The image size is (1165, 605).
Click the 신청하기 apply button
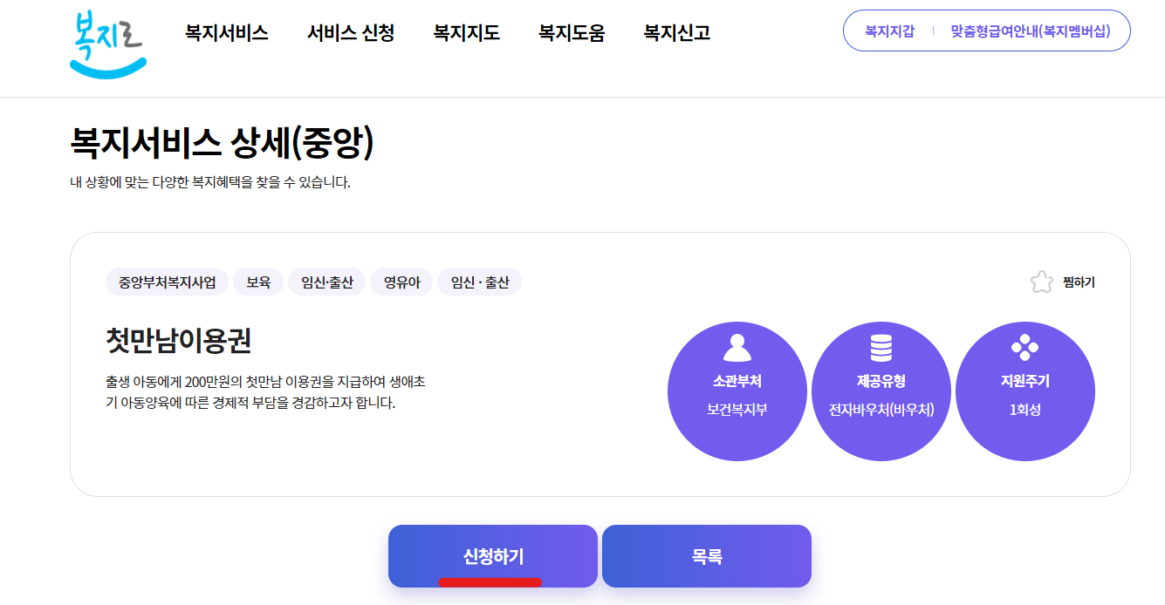492,554
